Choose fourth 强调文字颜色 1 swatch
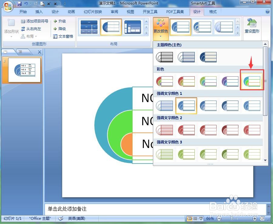273x224 pixels. click(x=230, y=106)
